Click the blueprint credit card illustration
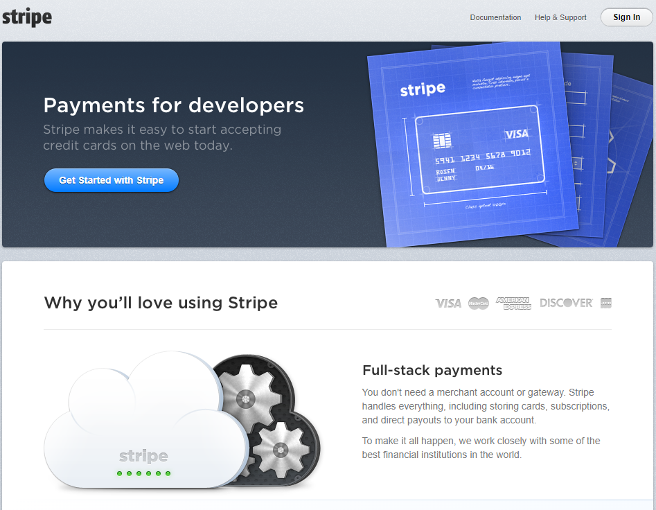Screen dimensions: 656x510 click(481, 150)
